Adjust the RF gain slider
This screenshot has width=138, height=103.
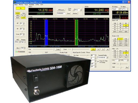pyautogui.click(x=20, y=31)
